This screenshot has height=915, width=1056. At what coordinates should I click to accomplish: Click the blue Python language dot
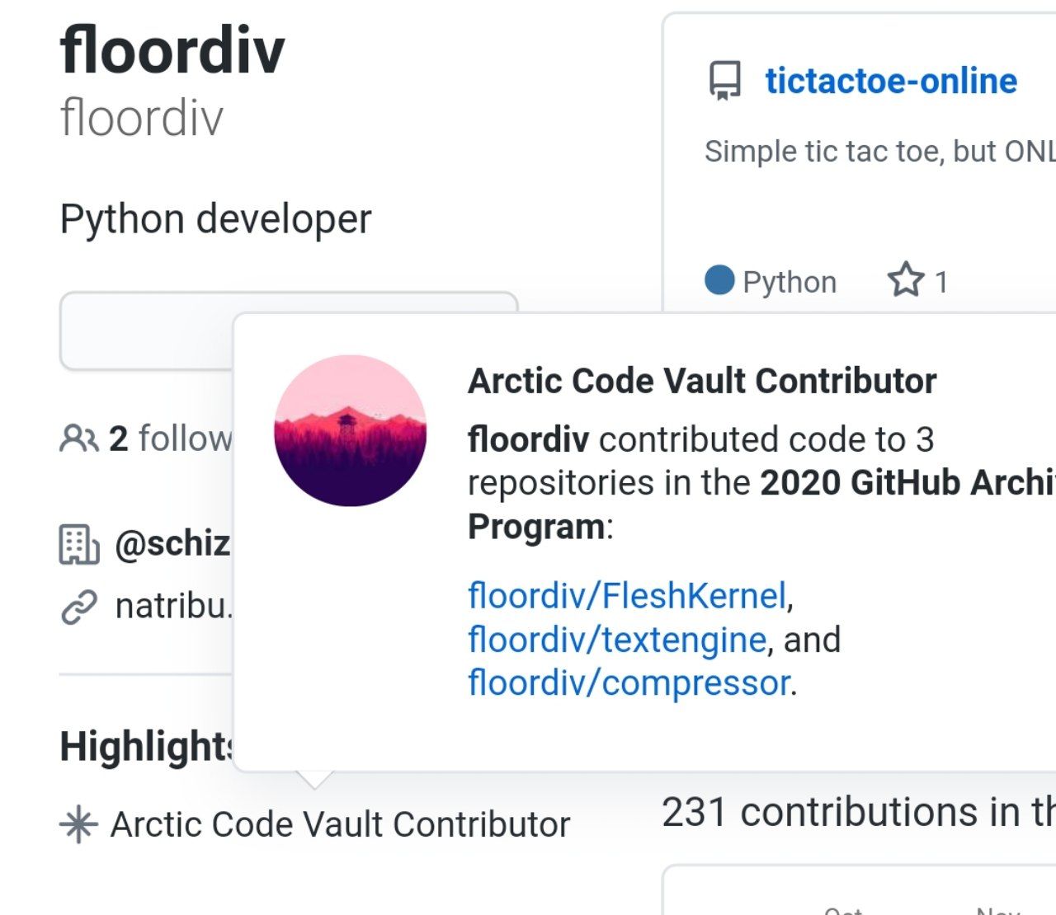tap(719, 280)
